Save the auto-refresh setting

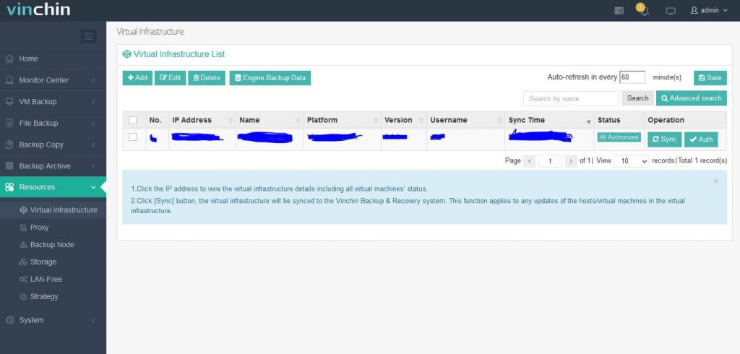coord(710,78)
